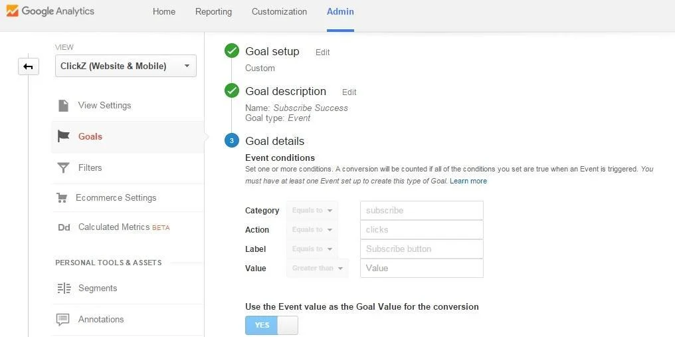Click the View Settings document icon
Image resolution: width=675 pixels, height=337 pixels.
[63, 106]
